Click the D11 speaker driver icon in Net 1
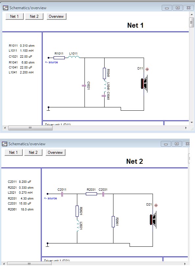The width and height of the screenshot is (195, 280). [144, 84]
